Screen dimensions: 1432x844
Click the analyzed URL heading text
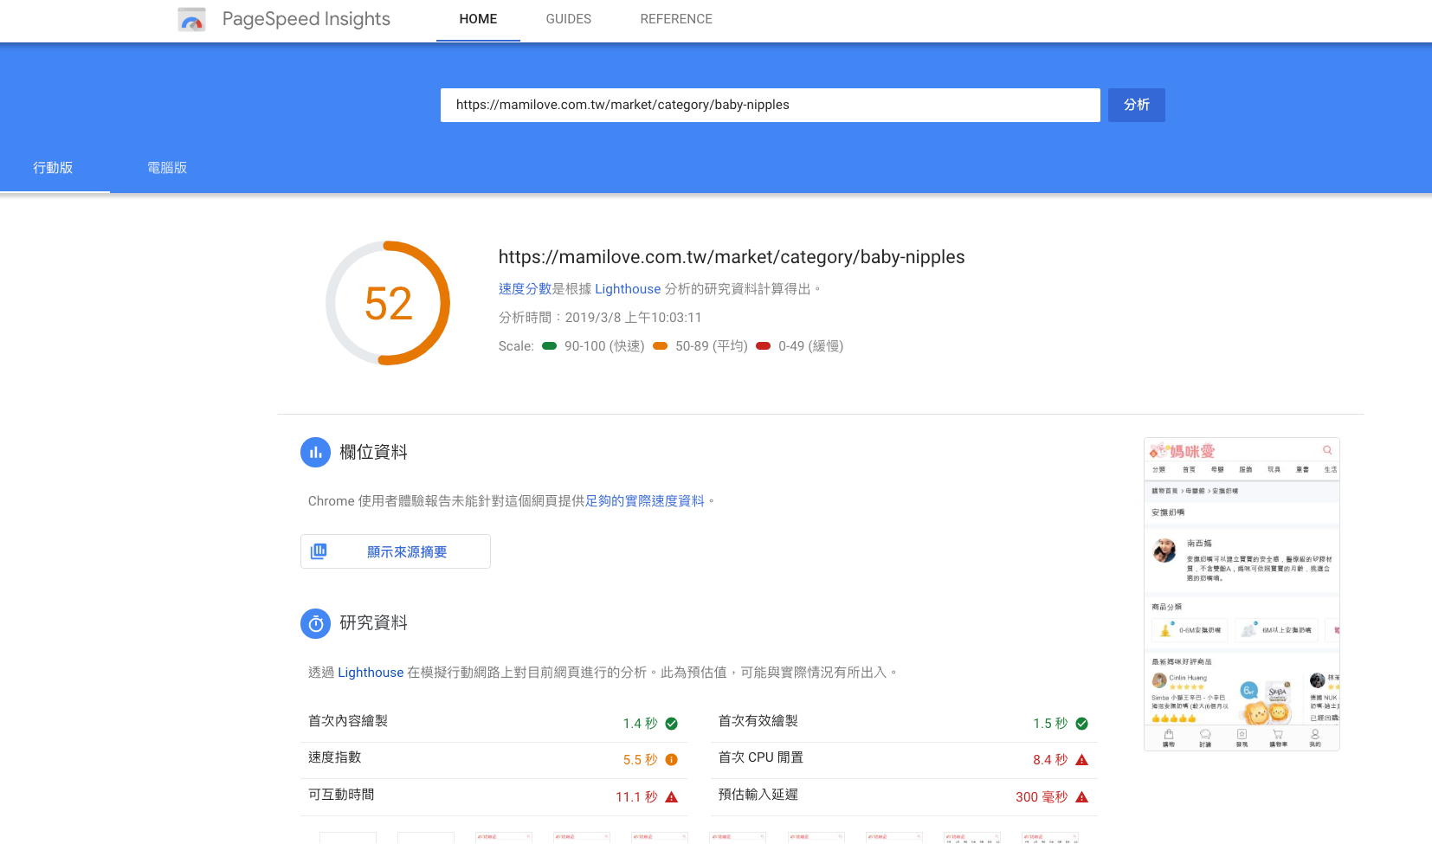coord(732,257)
